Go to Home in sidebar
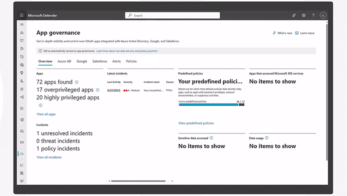 (x=22, y=32)
